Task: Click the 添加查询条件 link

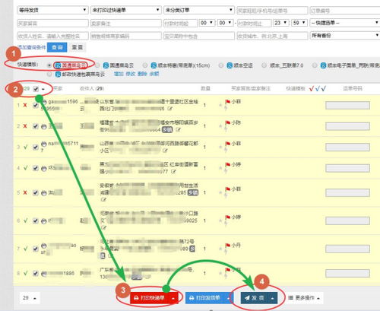Action: pos(32,47)
